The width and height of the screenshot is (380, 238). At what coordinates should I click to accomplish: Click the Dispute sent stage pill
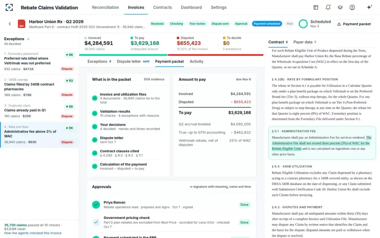[220, 24]
